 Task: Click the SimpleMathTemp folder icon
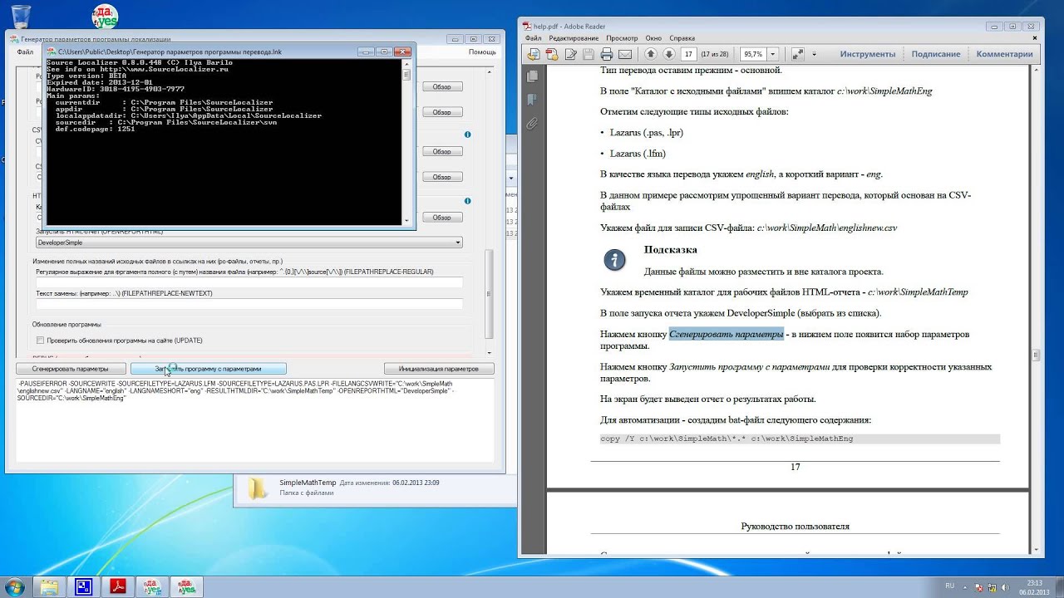coord(258,488)
